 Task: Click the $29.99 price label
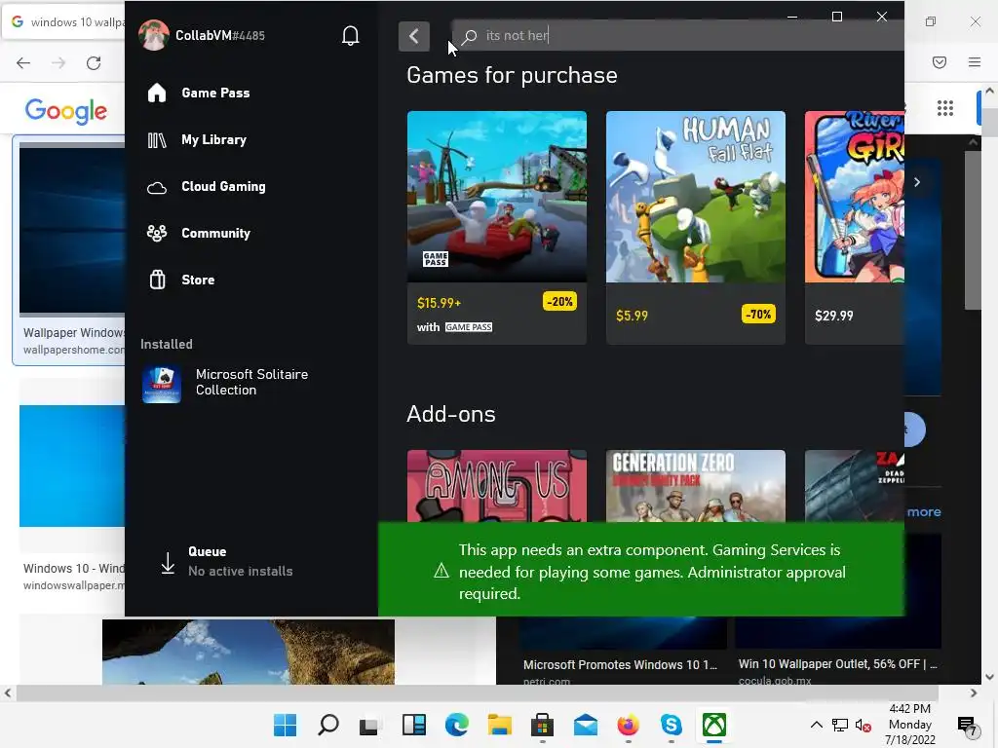pos(834,316)
